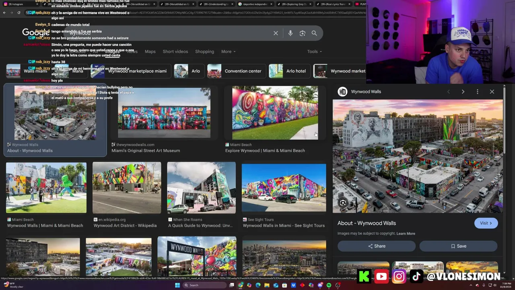This screenshot has height=290, width=515.
Task: Expand the More search filters dropdown
Action: 228,52
